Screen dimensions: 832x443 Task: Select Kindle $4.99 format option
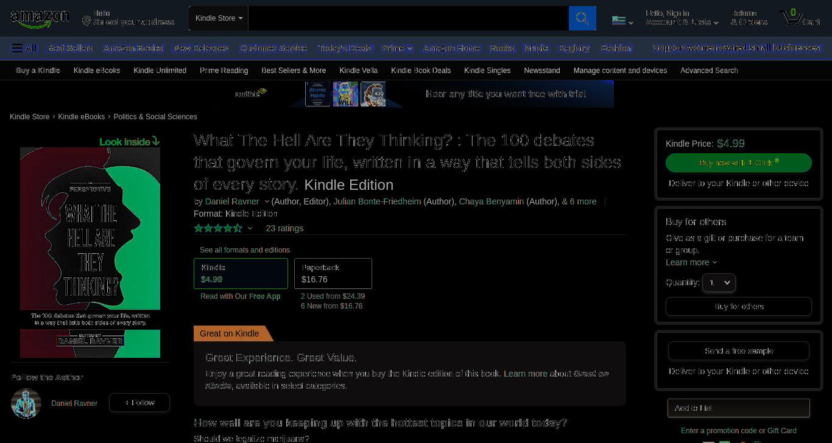pos(241,273)
